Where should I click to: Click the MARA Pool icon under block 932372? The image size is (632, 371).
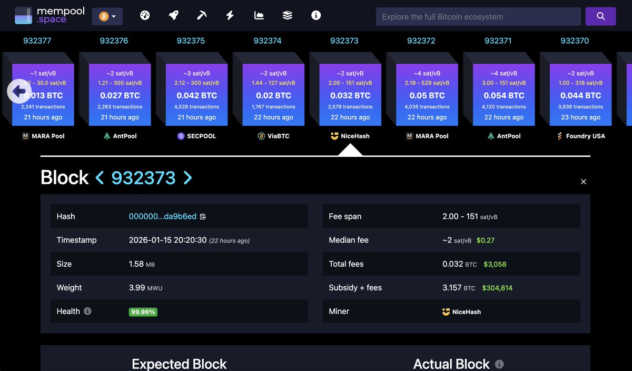409,136
